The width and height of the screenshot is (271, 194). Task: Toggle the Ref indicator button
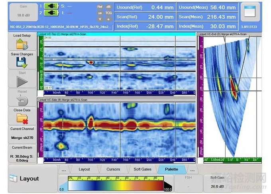[x=100, y=7]
